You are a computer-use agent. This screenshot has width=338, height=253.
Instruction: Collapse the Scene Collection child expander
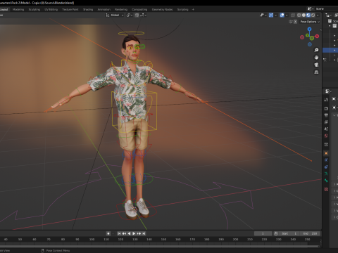tap(330, 26)
